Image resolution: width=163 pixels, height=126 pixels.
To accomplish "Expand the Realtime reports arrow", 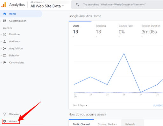I will 1,34.
